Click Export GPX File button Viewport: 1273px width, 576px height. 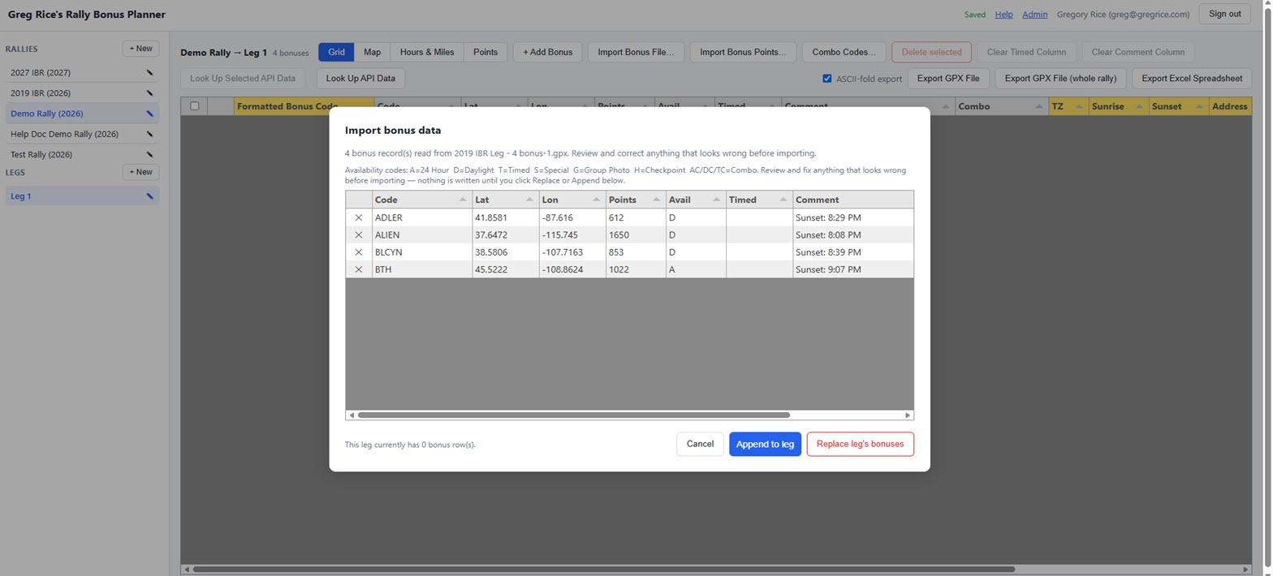coord(948,79)
